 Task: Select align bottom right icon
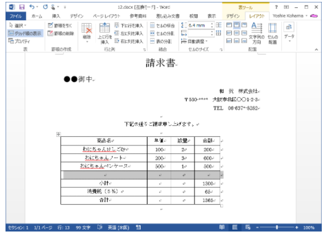[x=244, y=41]
